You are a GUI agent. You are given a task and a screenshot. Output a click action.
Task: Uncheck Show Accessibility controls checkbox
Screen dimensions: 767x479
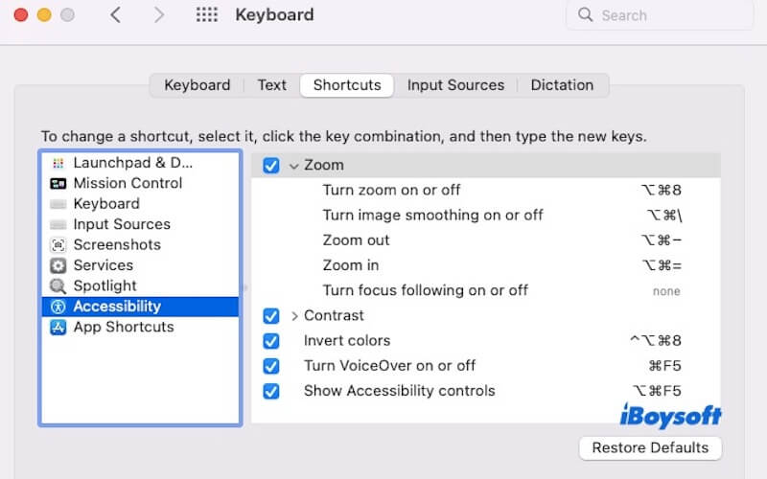271,391
